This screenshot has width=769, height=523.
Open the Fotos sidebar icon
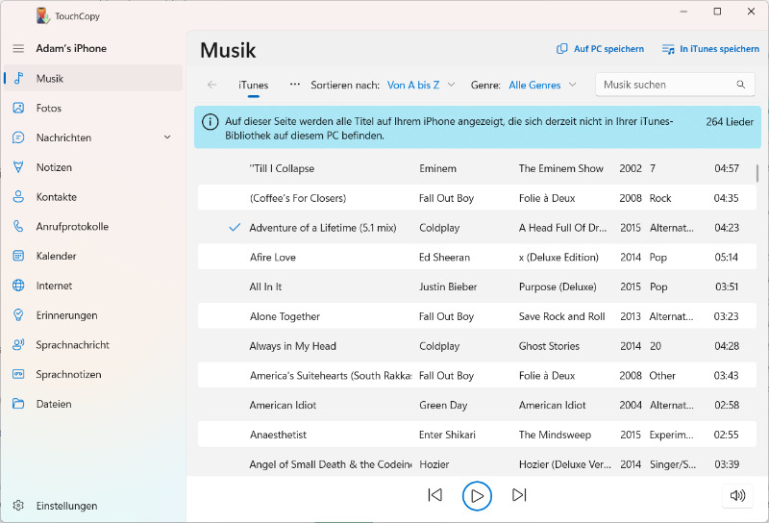(18, 108)
